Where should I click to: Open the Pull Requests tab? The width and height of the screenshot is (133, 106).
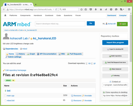74,54
